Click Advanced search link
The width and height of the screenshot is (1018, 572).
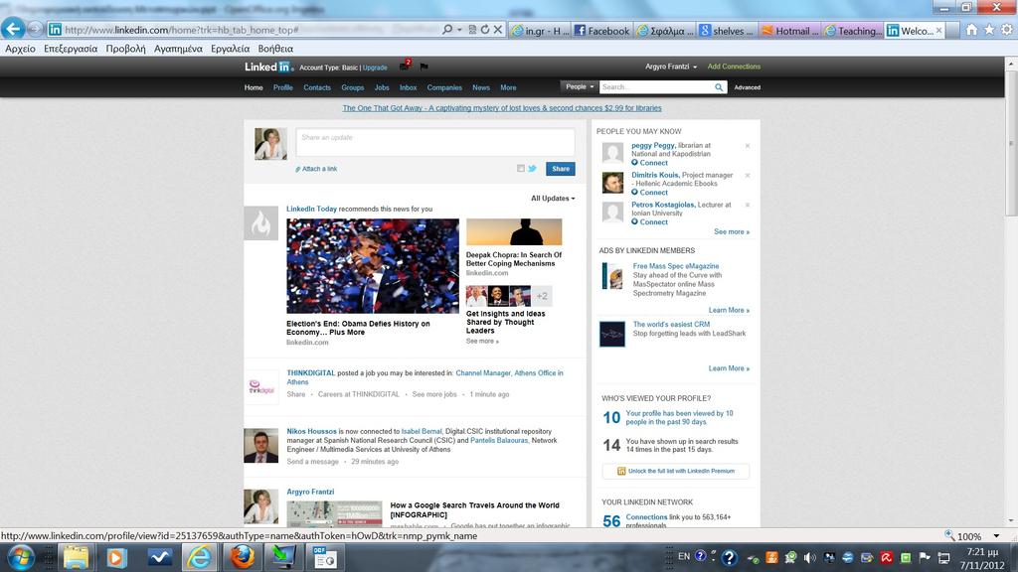coord(748,87)
